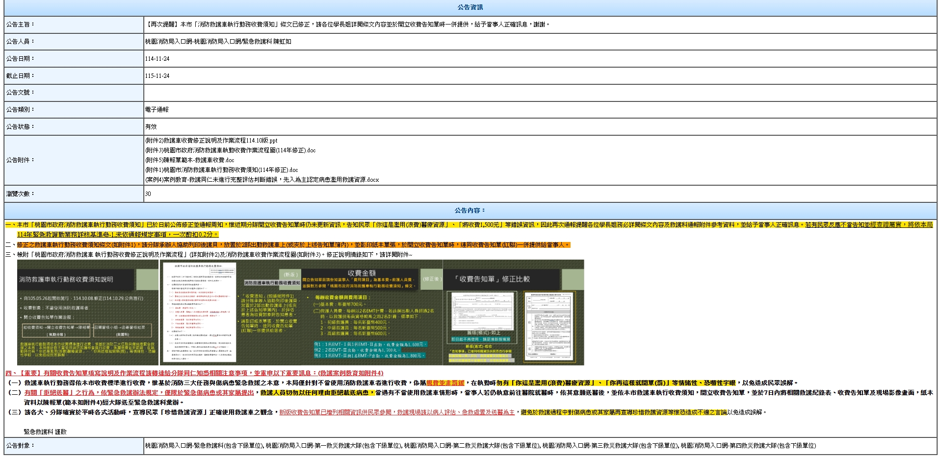This screenshot has width=938, height=456.
Task: Click the view count value 30
Action: 148,194
